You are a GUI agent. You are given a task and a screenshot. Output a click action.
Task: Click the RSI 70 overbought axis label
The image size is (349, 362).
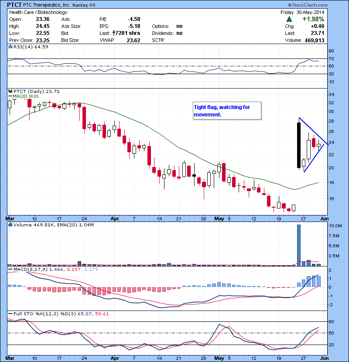[331, 58]
